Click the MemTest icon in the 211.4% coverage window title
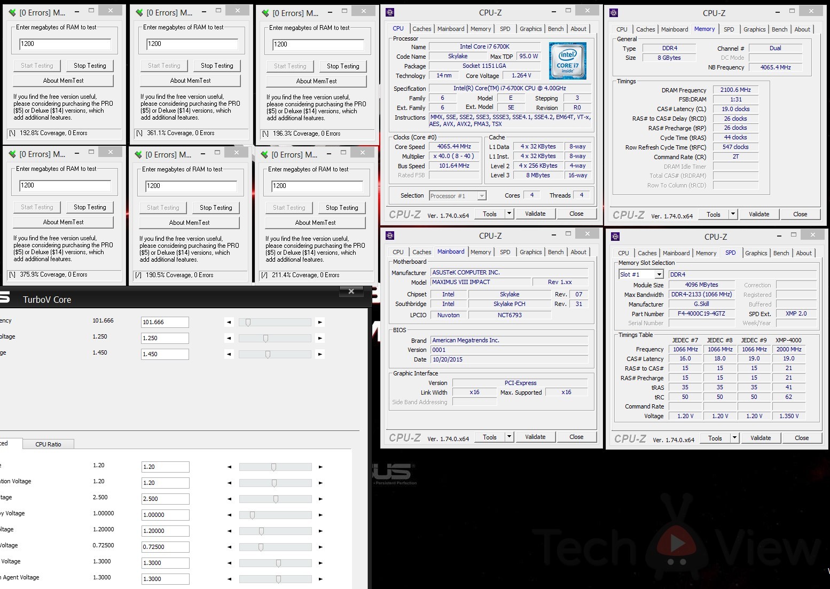This screenshot has height=589, width=830. point(264,155)
